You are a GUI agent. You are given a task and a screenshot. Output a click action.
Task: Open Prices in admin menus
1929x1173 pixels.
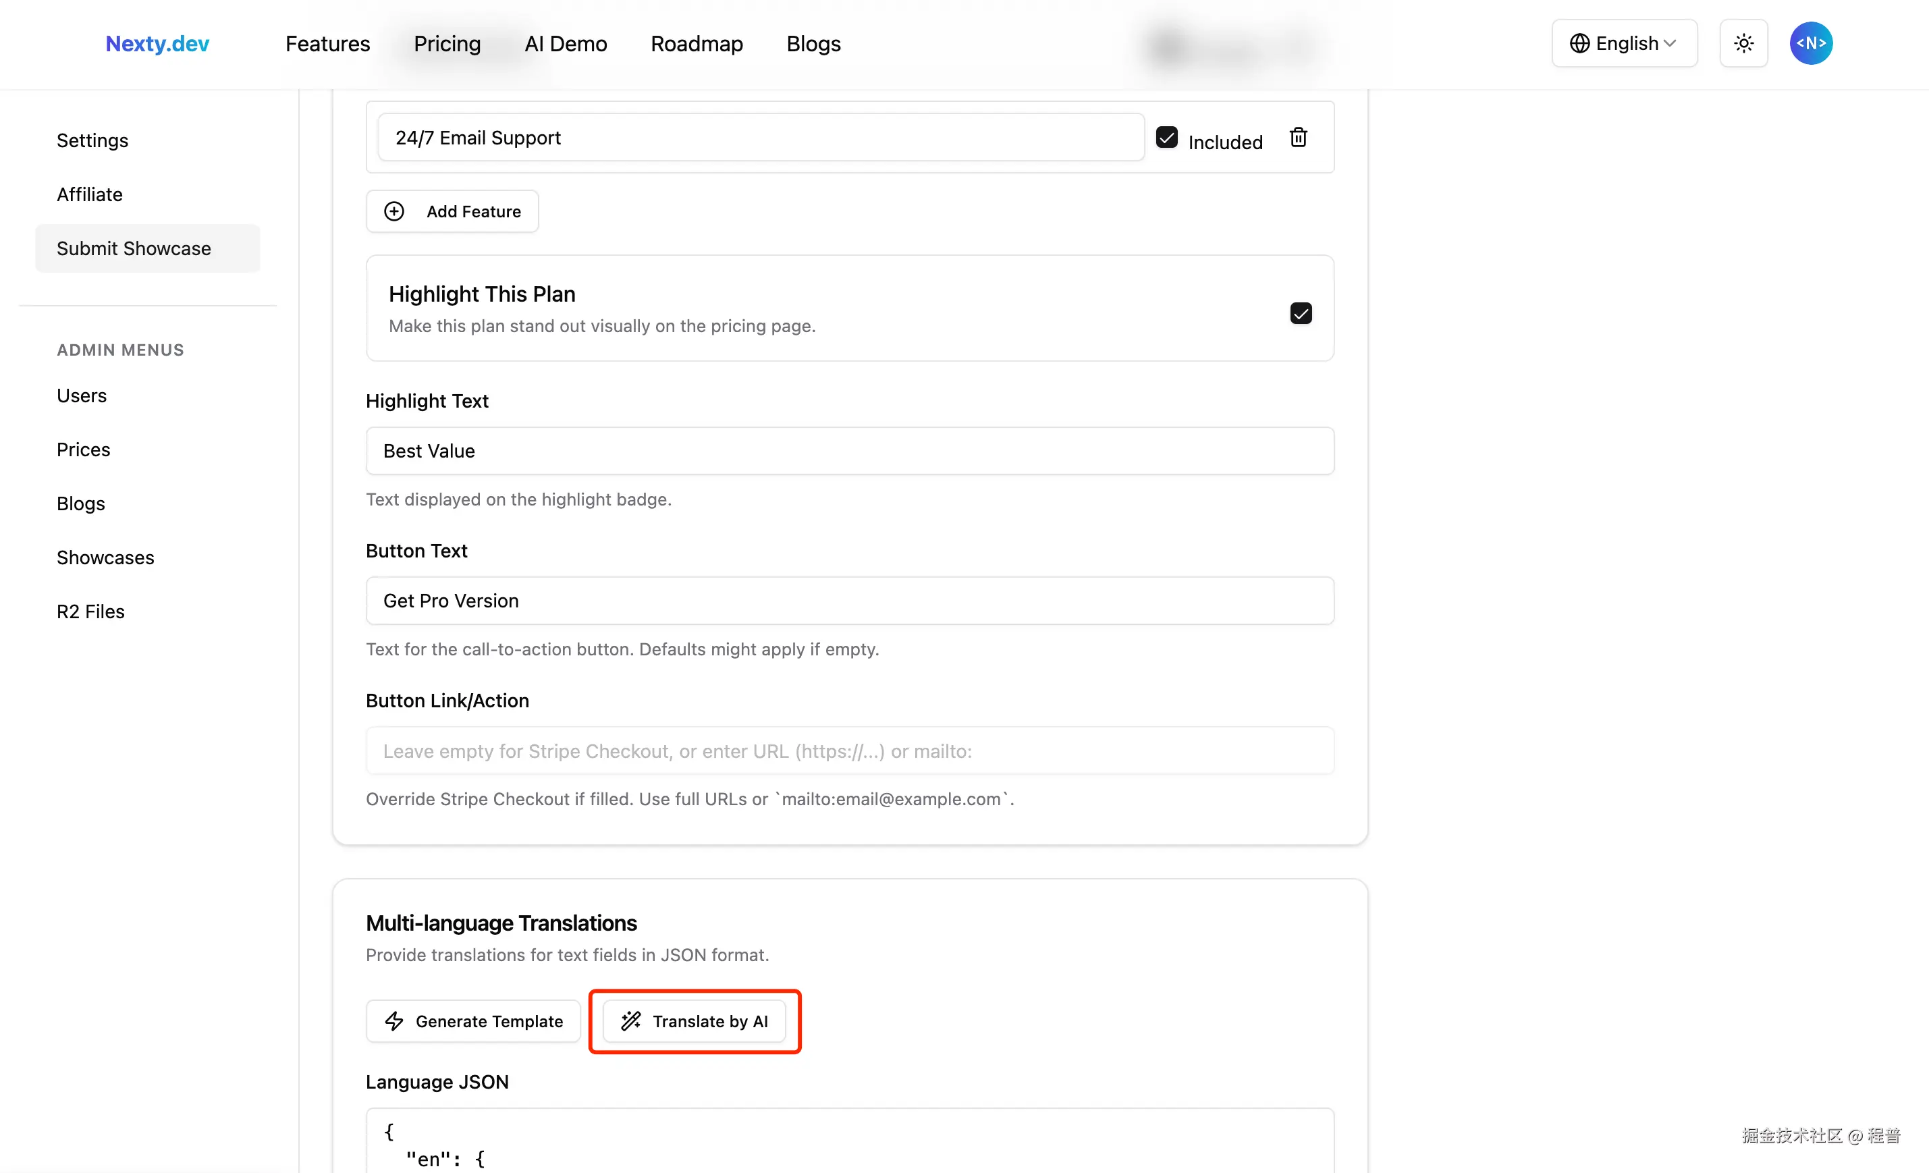point(83,449)
